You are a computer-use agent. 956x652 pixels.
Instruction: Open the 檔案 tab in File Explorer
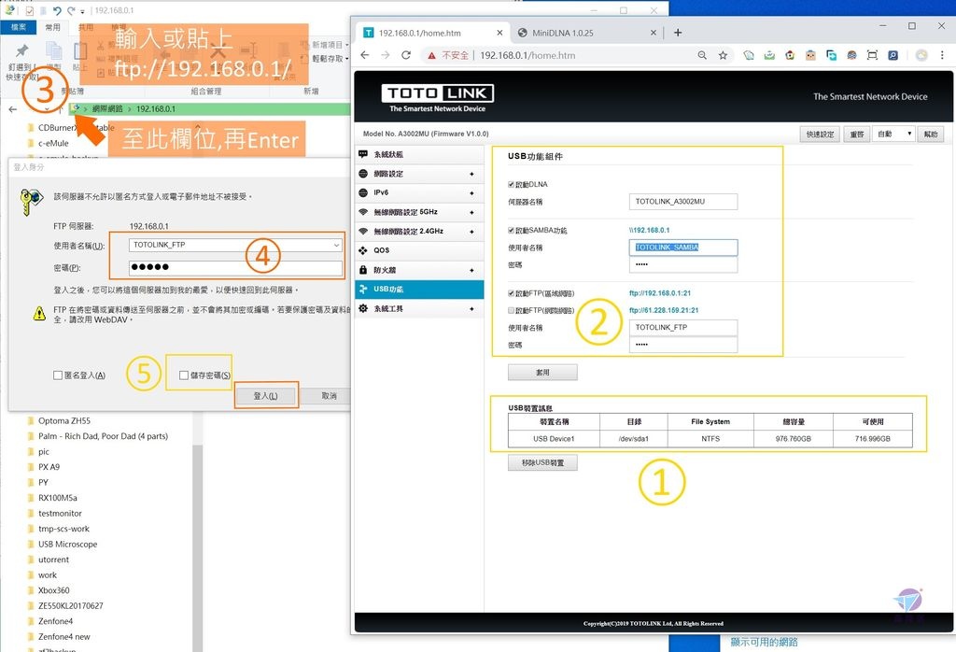[19, 27]
